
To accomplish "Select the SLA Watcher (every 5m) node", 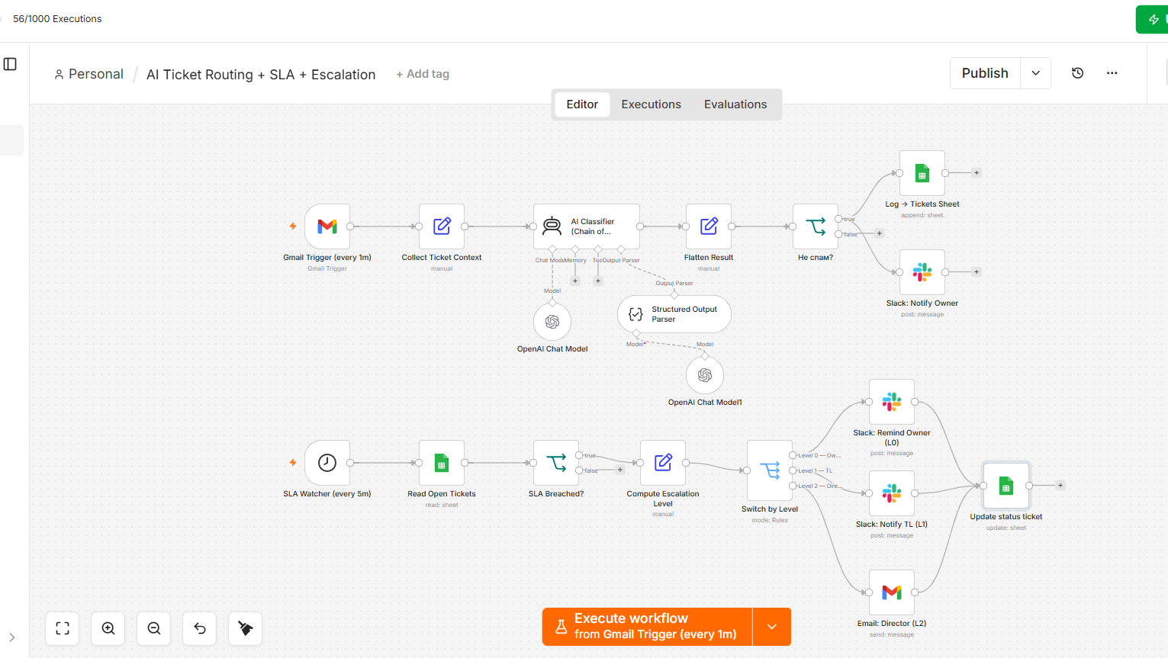I will 327,463.
